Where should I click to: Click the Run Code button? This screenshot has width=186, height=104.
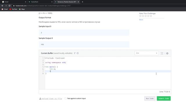tap(150, 99)
